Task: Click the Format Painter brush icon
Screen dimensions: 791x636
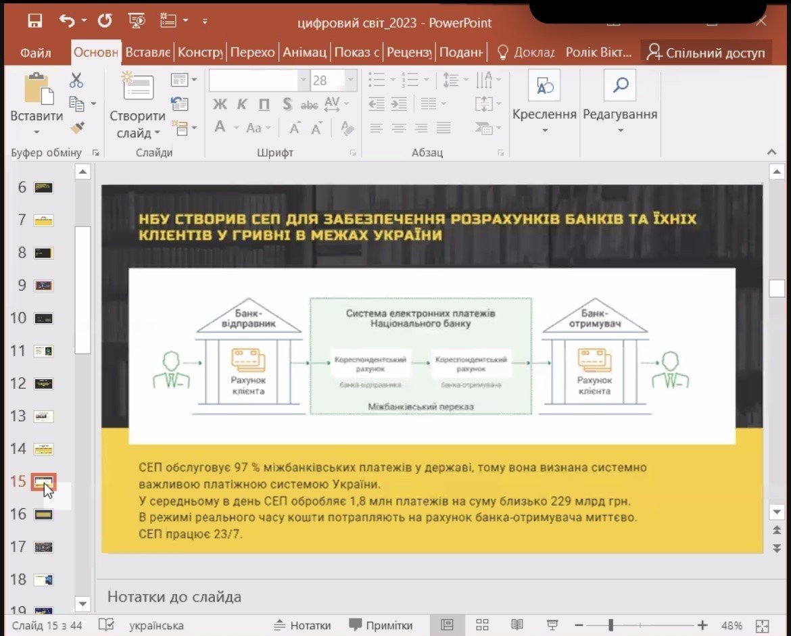Action: click(x=77, y=128)
